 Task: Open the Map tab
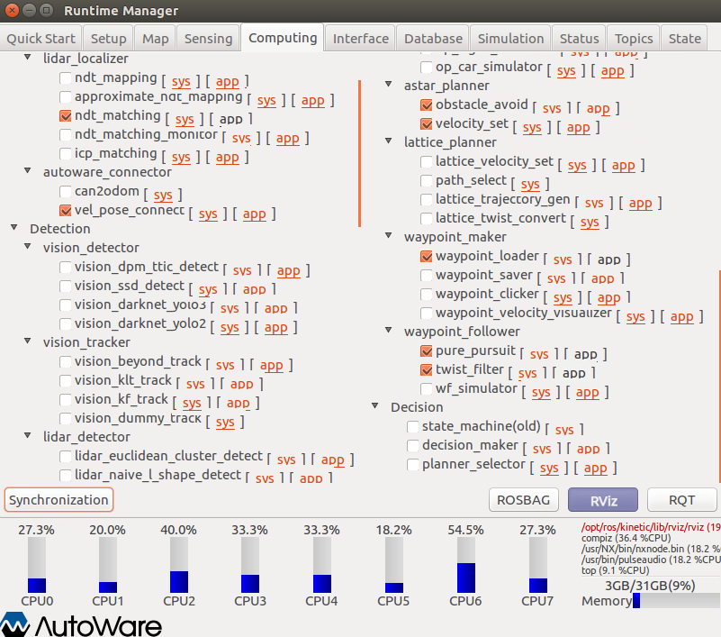[156, 38]
